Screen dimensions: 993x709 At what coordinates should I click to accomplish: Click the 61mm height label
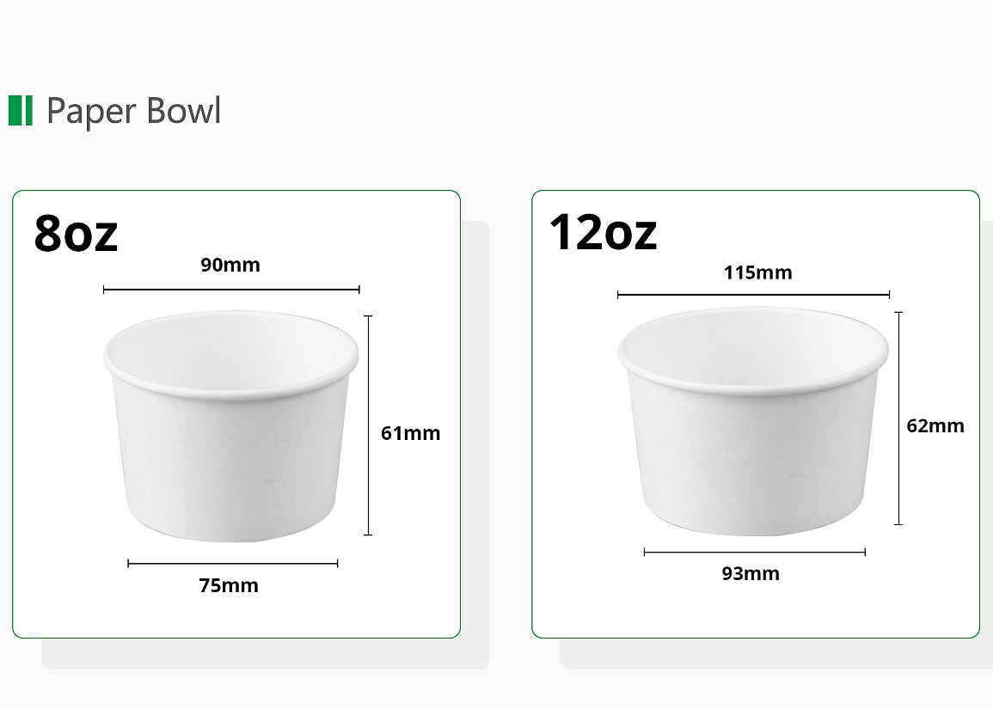pos(410,433)
